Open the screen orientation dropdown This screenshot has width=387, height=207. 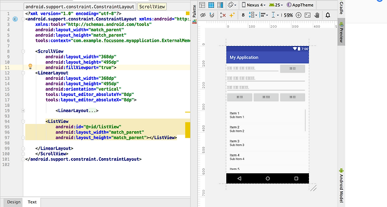pos(232,5)
